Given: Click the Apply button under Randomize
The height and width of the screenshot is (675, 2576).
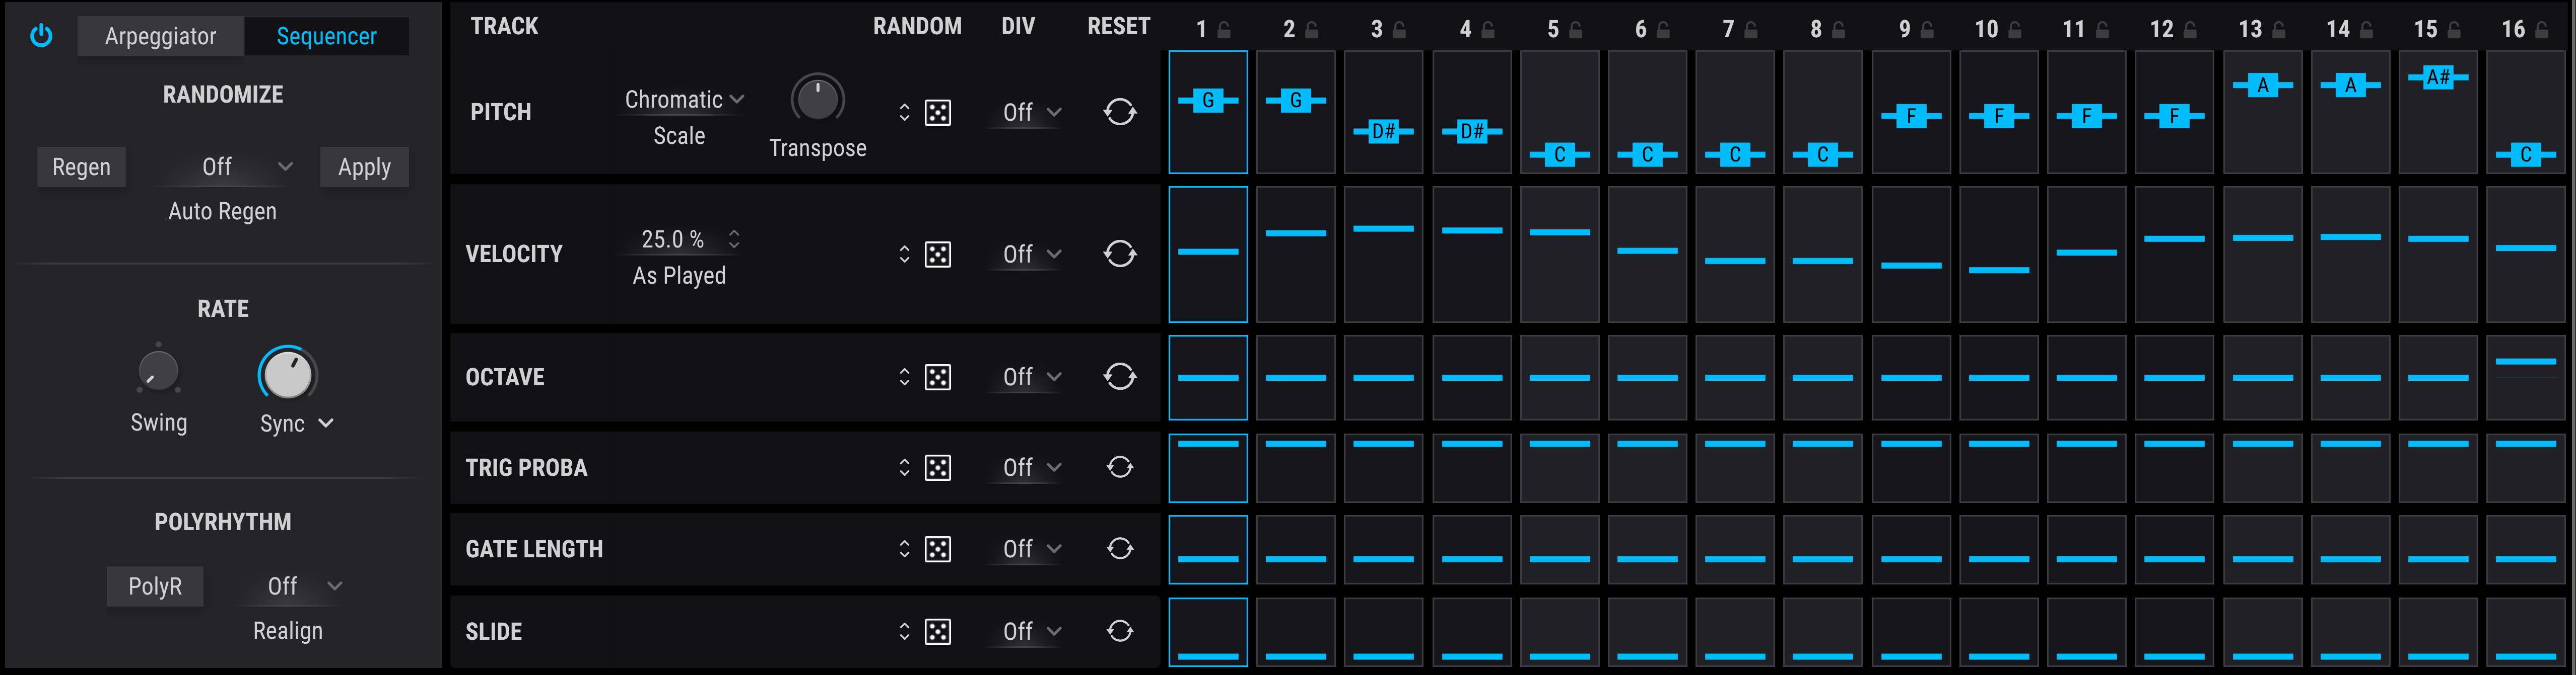Looking at the screenshot, I should [x=364, y=167].
